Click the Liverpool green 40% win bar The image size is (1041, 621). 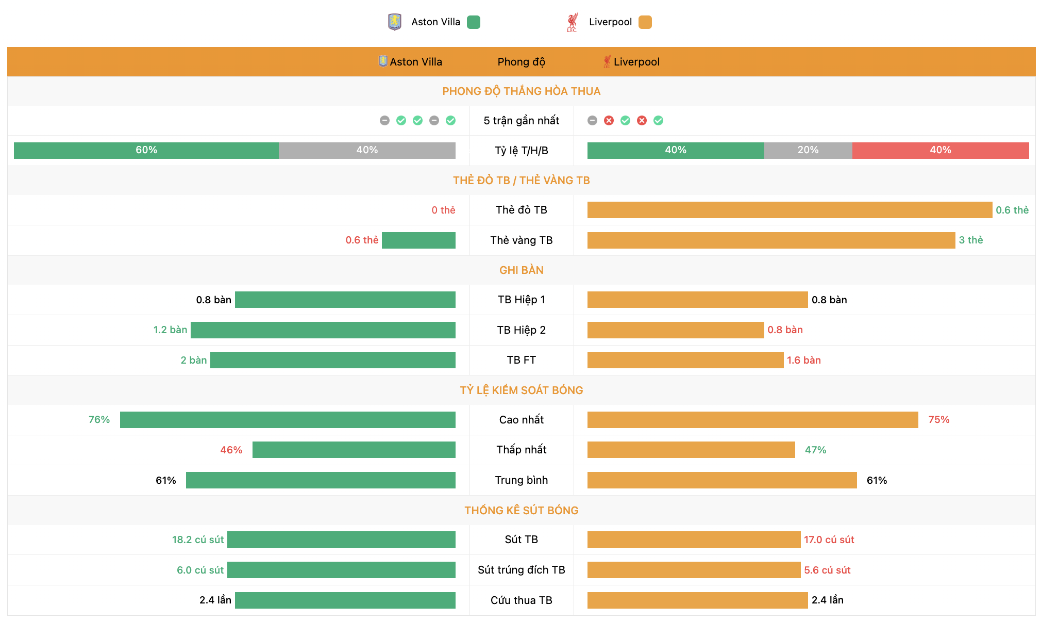tap(676, 151)
